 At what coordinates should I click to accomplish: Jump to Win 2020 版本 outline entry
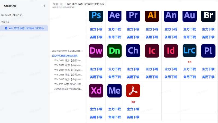point(69,65)
